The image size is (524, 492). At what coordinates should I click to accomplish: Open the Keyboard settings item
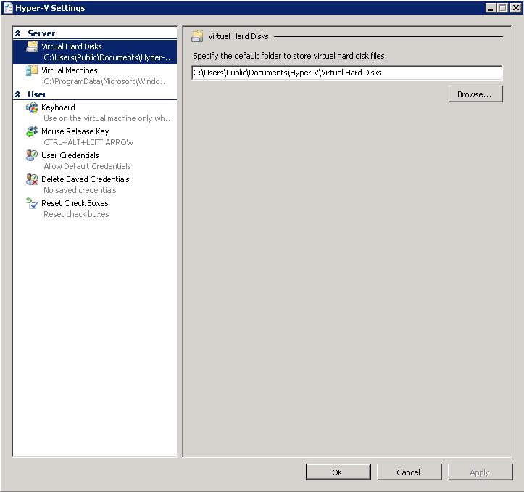point(58,107)
